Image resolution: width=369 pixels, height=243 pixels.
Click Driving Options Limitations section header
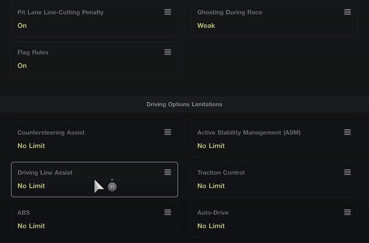[x=184, y=104]
